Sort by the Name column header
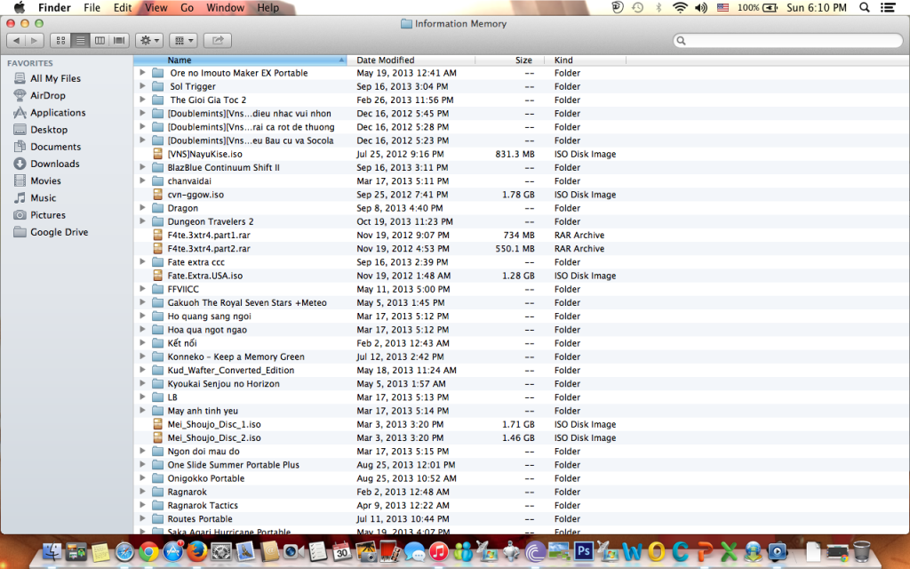The image size is (910, 569). pyautogui.click(x=240, y=60)
